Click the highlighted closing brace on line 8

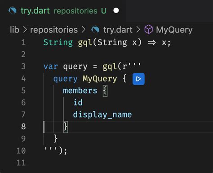(x=66, y=127)
